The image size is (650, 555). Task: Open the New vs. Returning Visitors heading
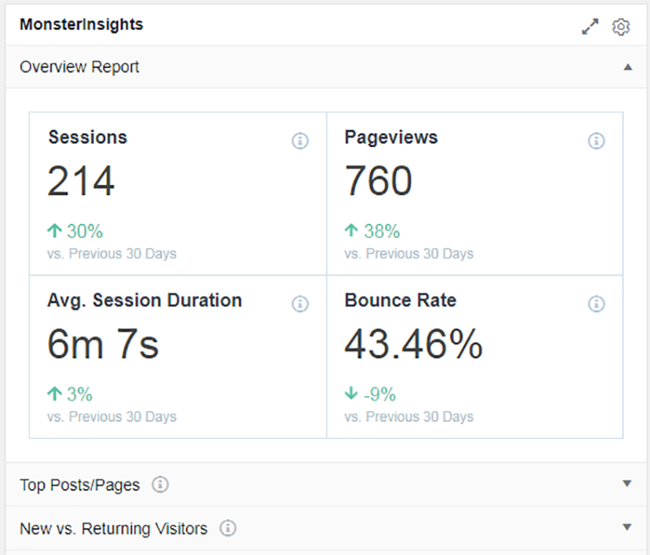[114, 528]
